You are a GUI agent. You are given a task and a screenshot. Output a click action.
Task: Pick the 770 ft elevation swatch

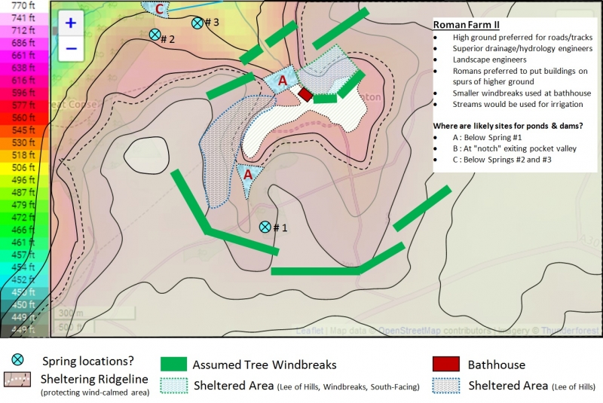tap(23, 6)
